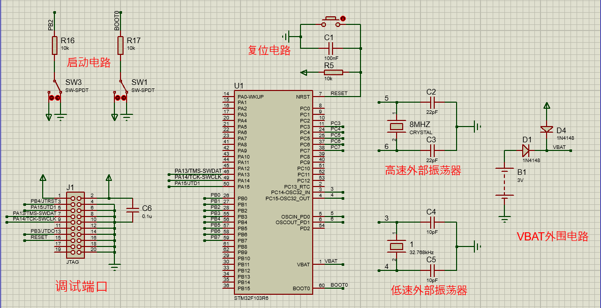Click the PB15 pin label on U1

[244, 288]
